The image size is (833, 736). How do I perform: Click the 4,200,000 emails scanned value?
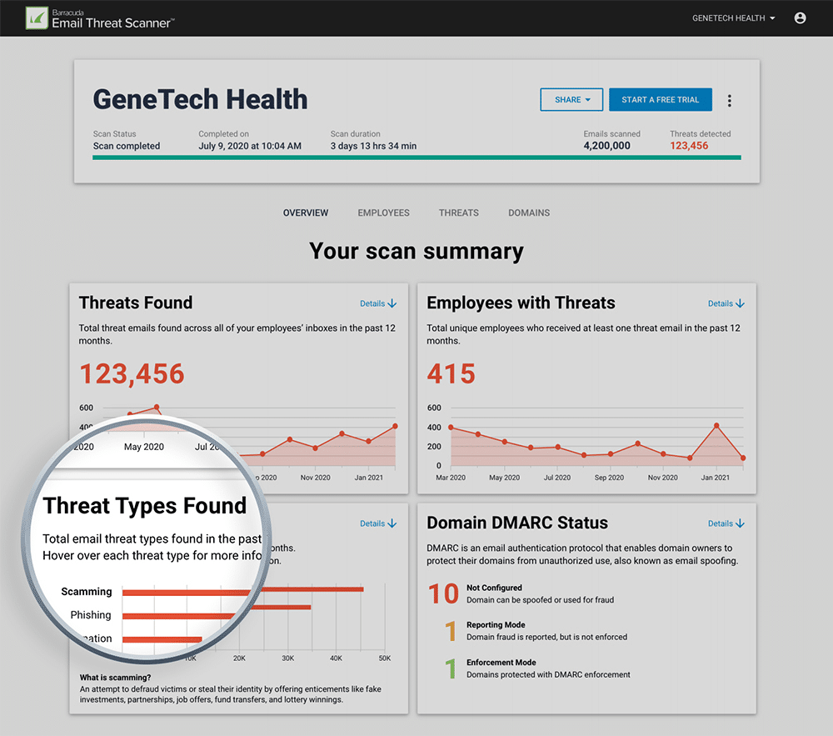tap(606, 146)
